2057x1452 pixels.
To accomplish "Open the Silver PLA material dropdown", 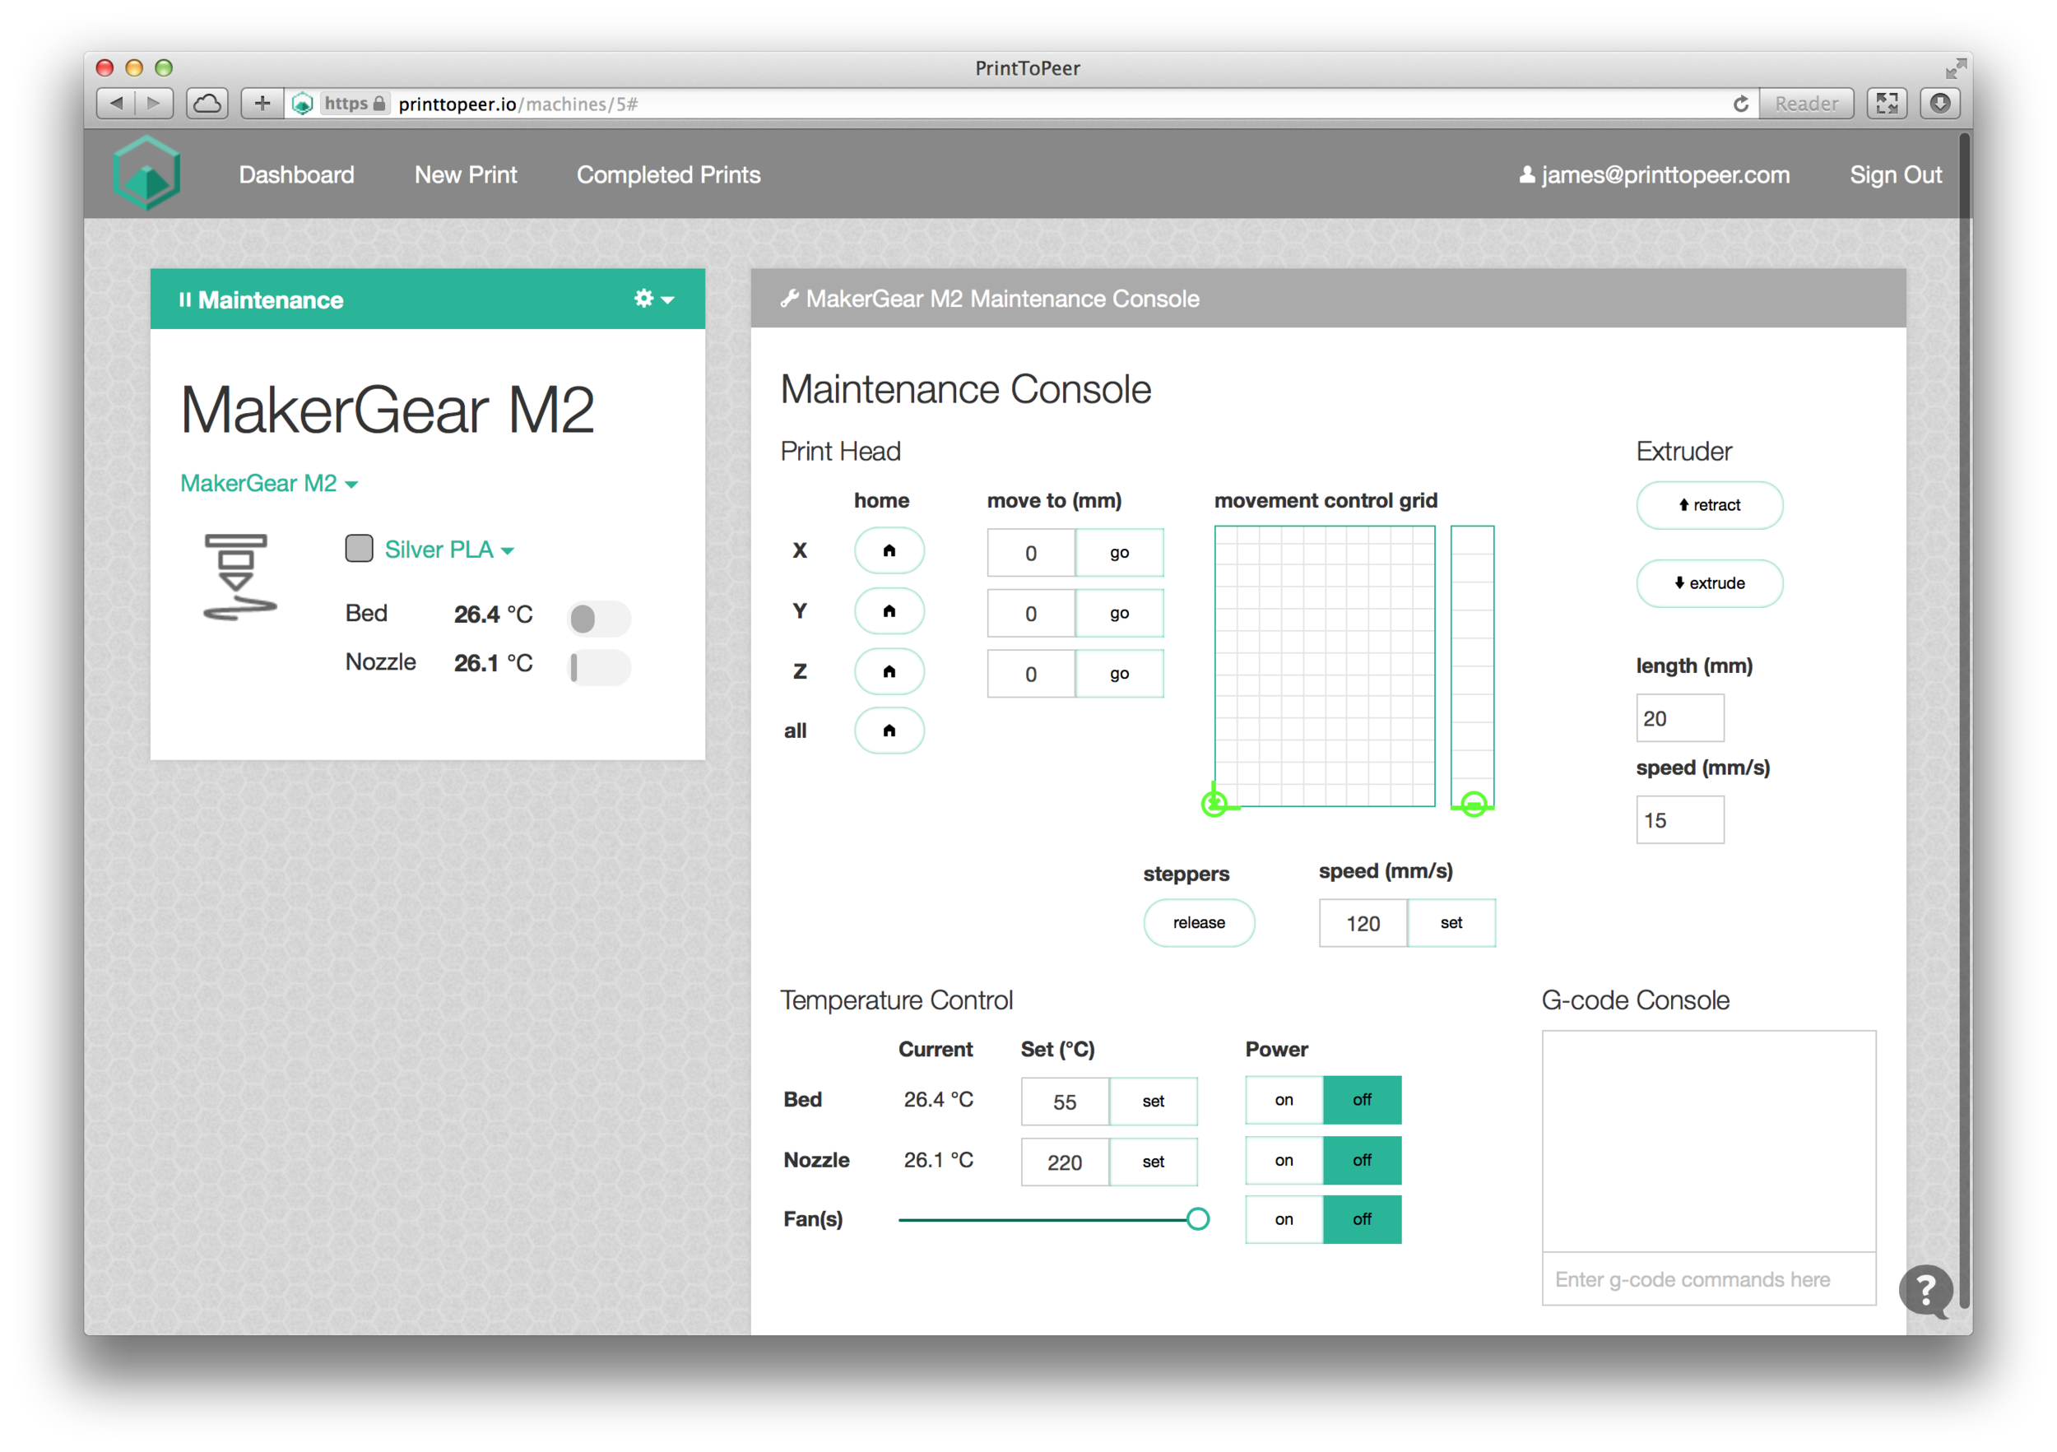I will pos(449,550).
